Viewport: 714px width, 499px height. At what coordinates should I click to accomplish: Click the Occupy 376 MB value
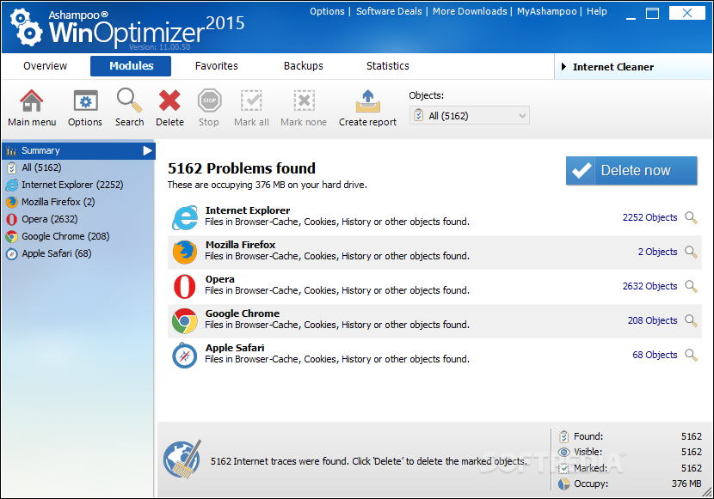(686, 484)
